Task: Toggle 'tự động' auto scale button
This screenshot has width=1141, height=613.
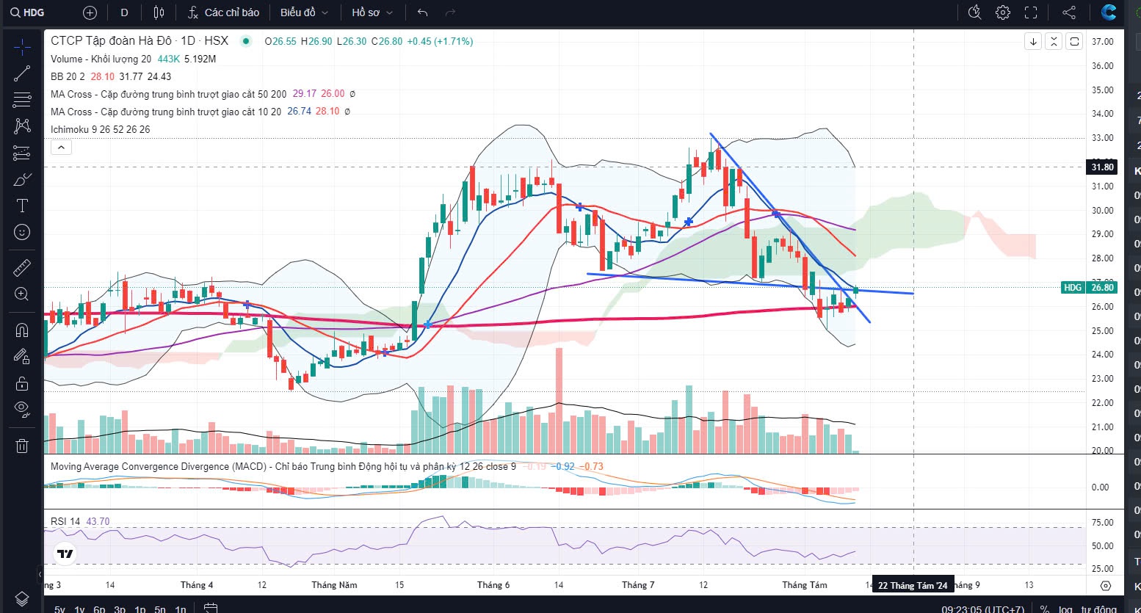Action: coord(1098,609)
